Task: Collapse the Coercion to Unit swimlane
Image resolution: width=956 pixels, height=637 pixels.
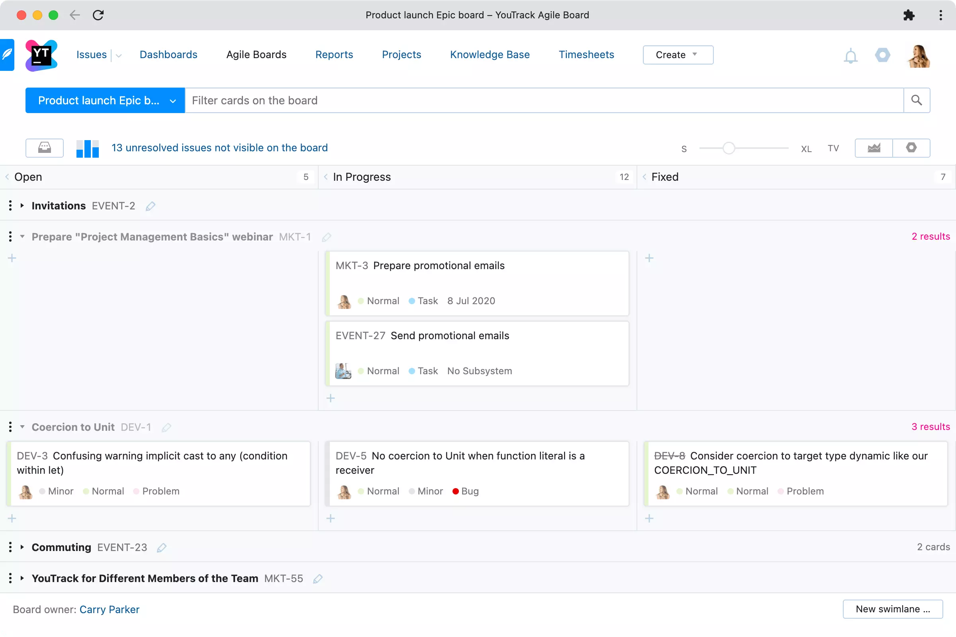Action: pyautogui.click(x=22, y=426)
